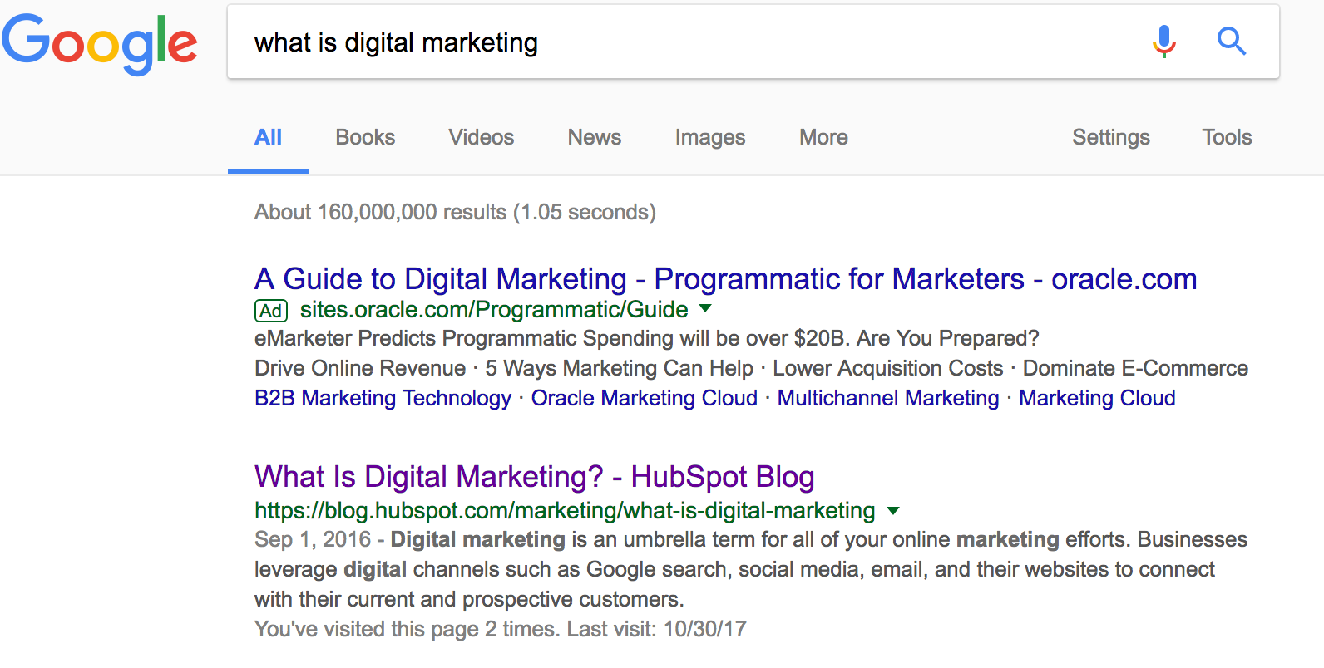Open the Oracle Marketing Cloud sitelink
1324x668 pixels.
point(644,398)
